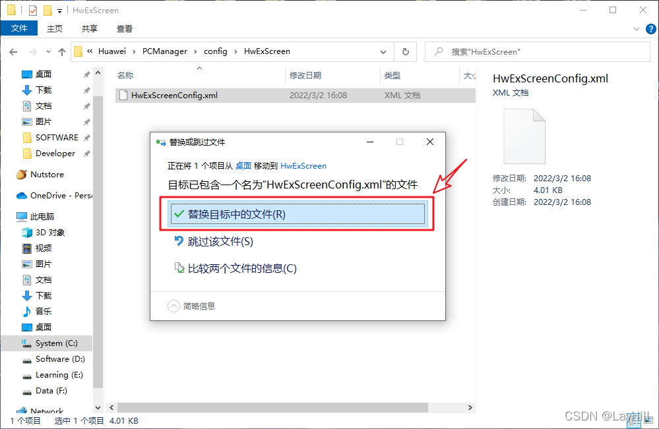Select OneDrive - Personal in navigation pane

(61, 196)
